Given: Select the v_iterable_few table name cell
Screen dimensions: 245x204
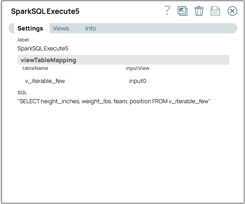Looking at the screenshot, I should (x=45, y=81).
